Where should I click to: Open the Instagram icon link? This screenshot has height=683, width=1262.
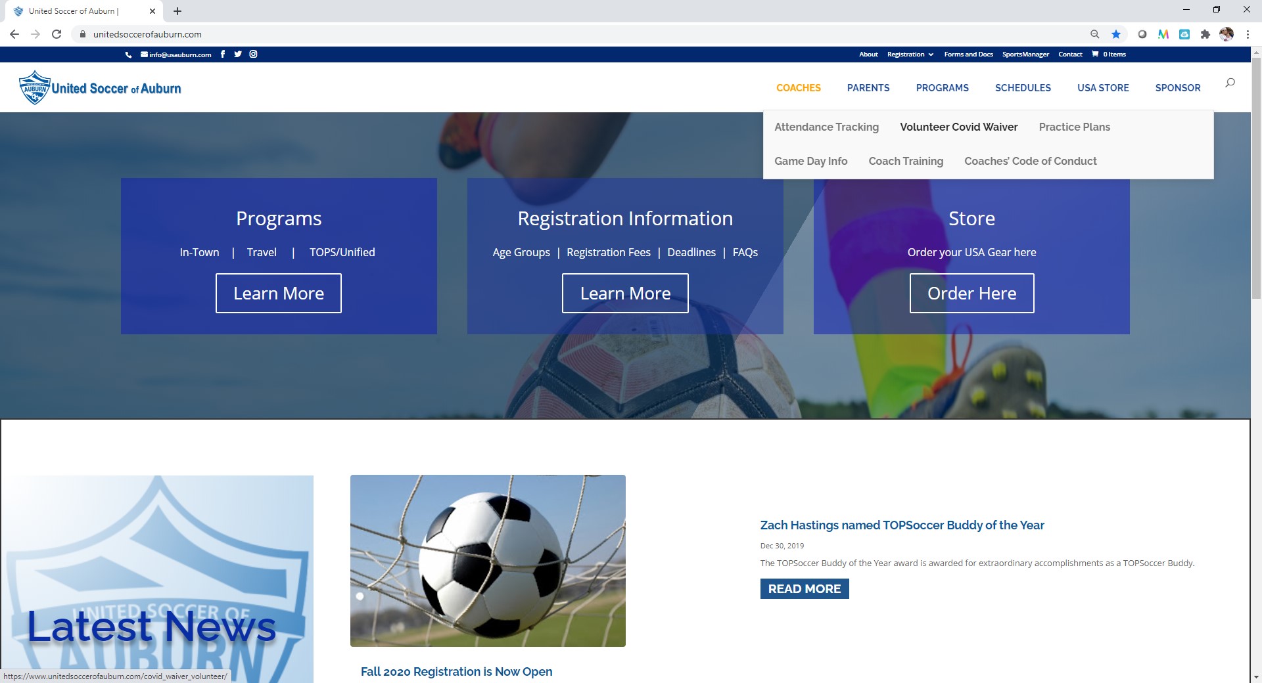click(x=253, y=54)
